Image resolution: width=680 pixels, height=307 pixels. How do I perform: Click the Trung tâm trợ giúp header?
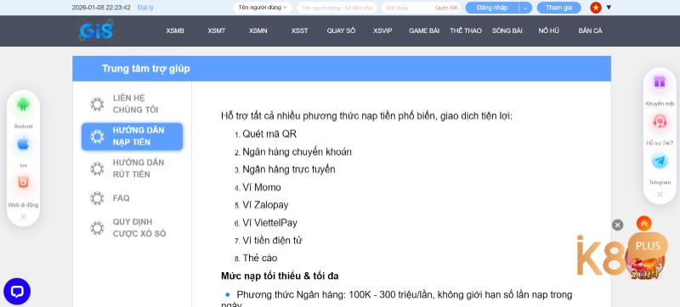pyautogui.click(x=145, y=69)
